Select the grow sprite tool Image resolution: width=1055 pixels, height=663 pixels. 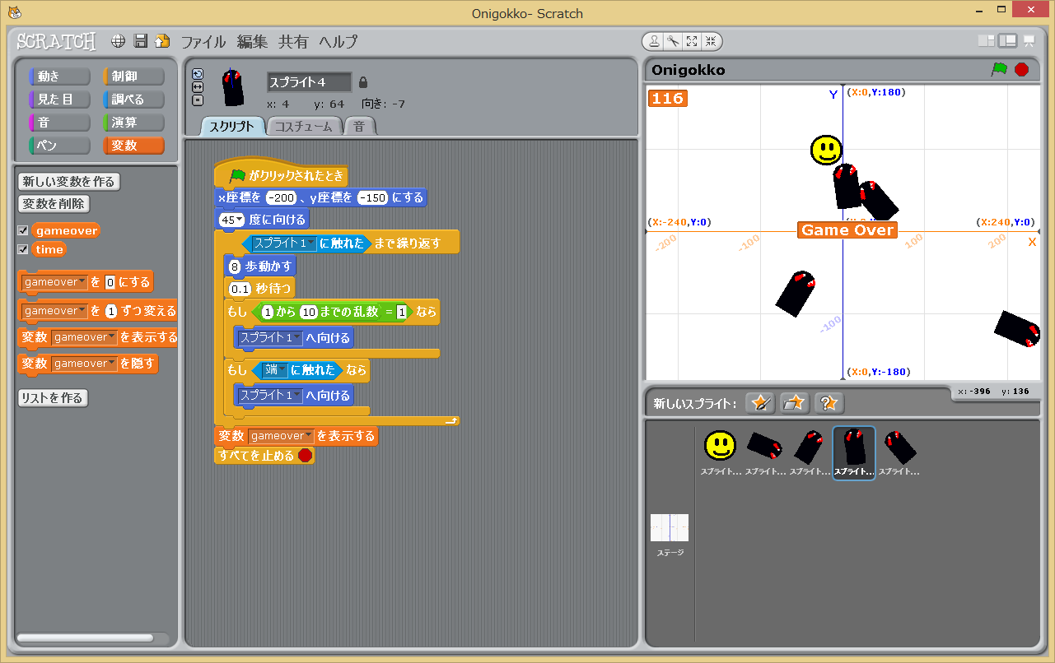pyautogui.click(x=692, y=41)
